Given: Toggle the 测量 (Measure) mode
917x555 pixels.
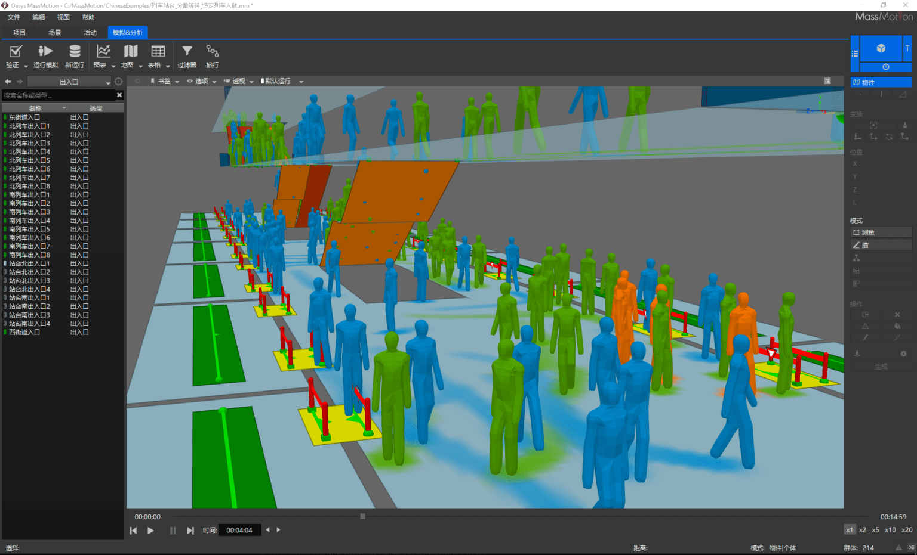Looking at the screenshot, I should pyautogui.click(x=881, y=232).
